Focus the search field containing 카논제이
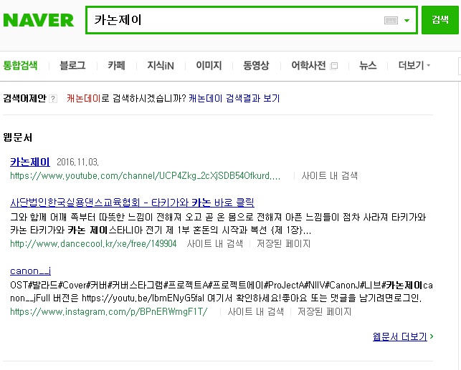Image resolution: width=461 pixels, height=370 pixels. (x=252, y=20)
